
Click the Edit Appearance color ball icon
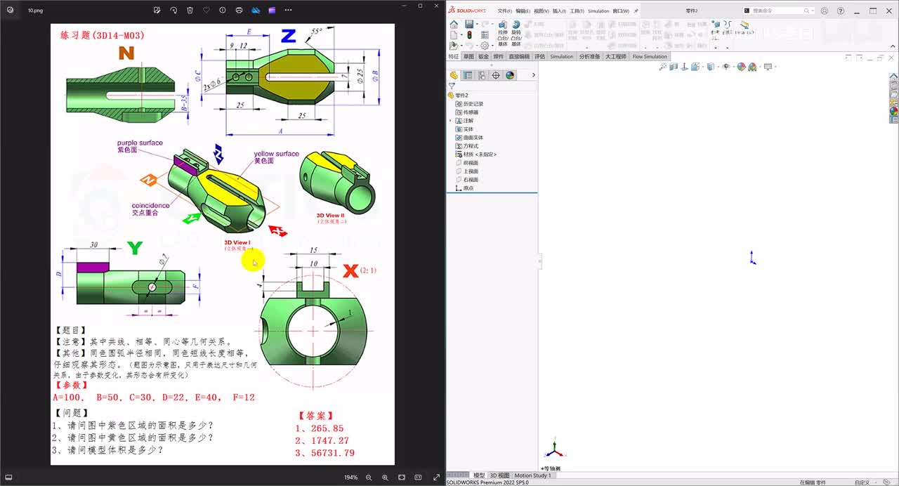tap(741, 67)
